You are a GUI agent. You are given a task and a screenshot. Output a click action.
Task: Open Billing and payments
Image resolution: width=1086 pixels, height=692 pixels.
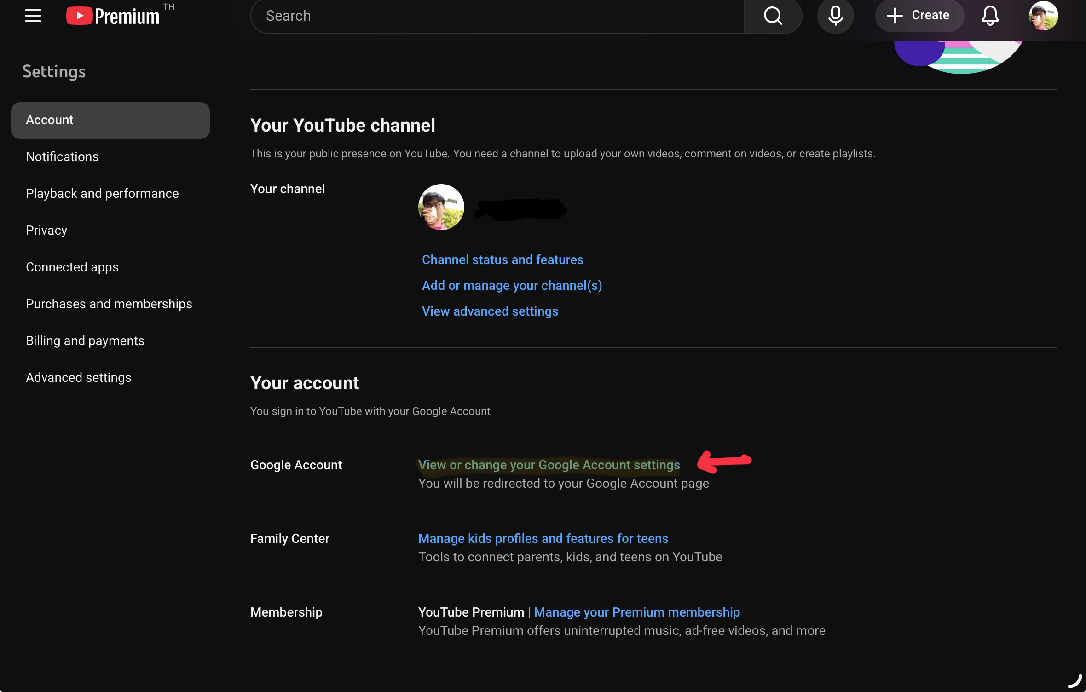85,341
